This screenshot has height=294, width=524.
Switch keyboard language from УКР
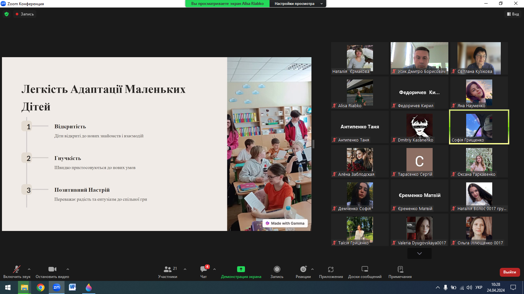click(x=479, y=287)
